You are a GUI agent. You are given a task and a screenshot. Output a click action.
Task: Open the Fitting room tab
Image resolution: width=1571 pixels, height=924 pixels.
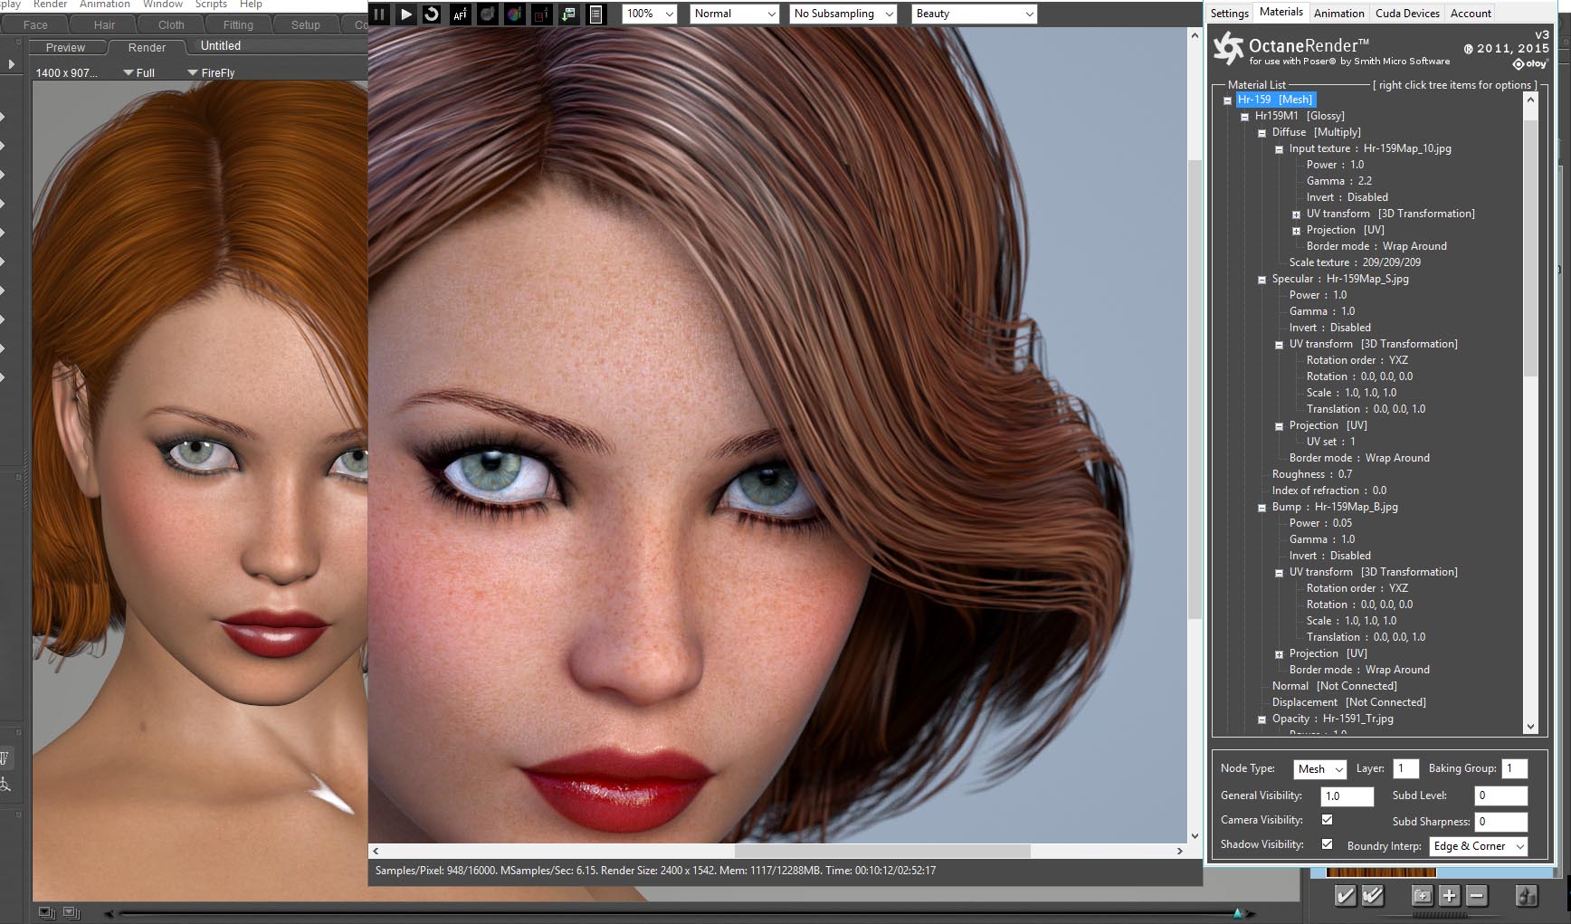(238, 24)
